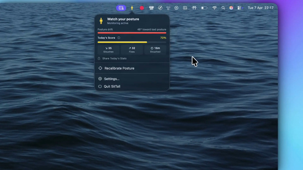Click the play-circle Now Playing icon
This screenshot has width=303, height=170.
pos(176,8)
